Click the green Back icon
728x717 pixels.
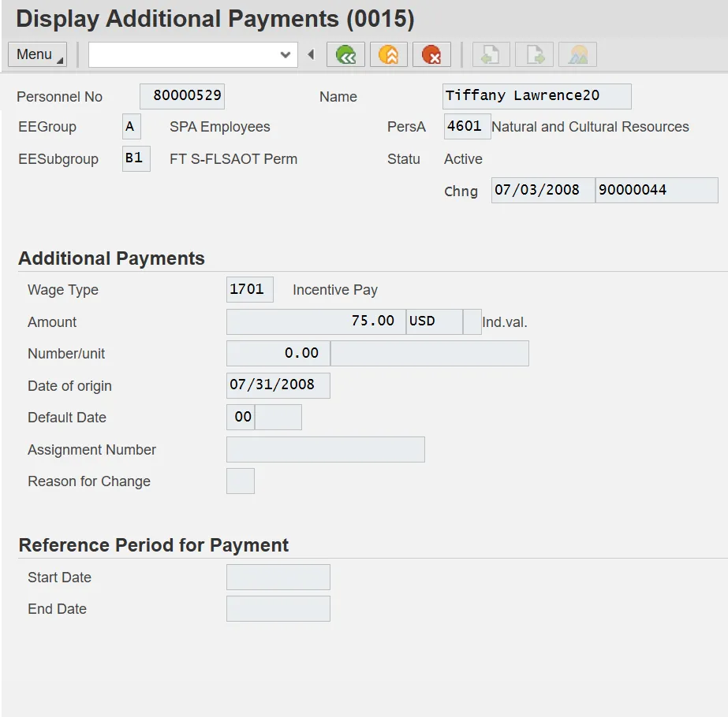click(x=345, y=54)
